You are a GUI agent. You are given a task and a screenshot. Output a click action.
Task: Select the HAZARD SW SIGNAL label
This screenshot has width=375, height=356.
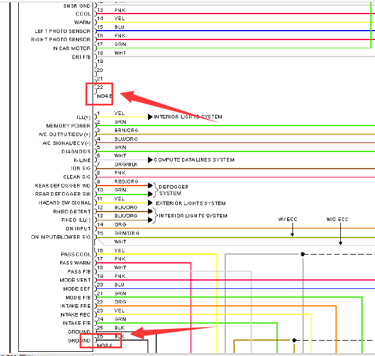point(65,203)
